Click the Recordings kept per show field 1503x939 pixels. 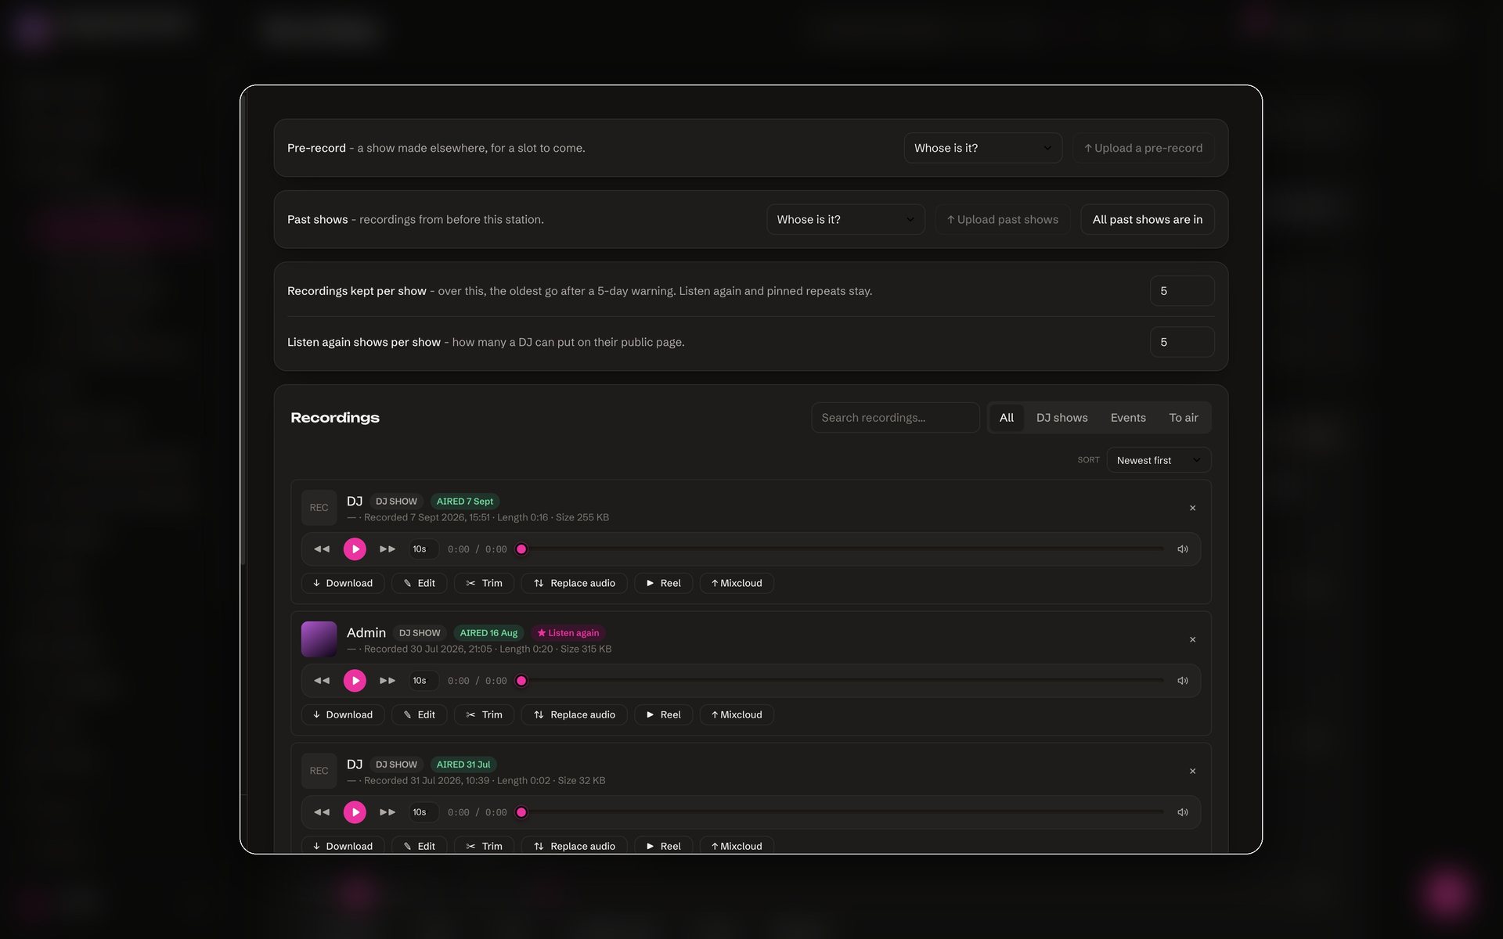point(1181,291)
